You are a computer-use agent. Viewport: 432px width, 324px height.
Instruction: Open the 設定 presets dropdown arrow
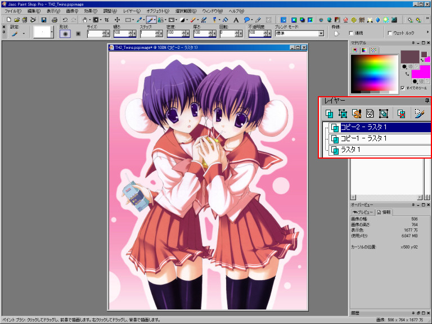[24, 34]
